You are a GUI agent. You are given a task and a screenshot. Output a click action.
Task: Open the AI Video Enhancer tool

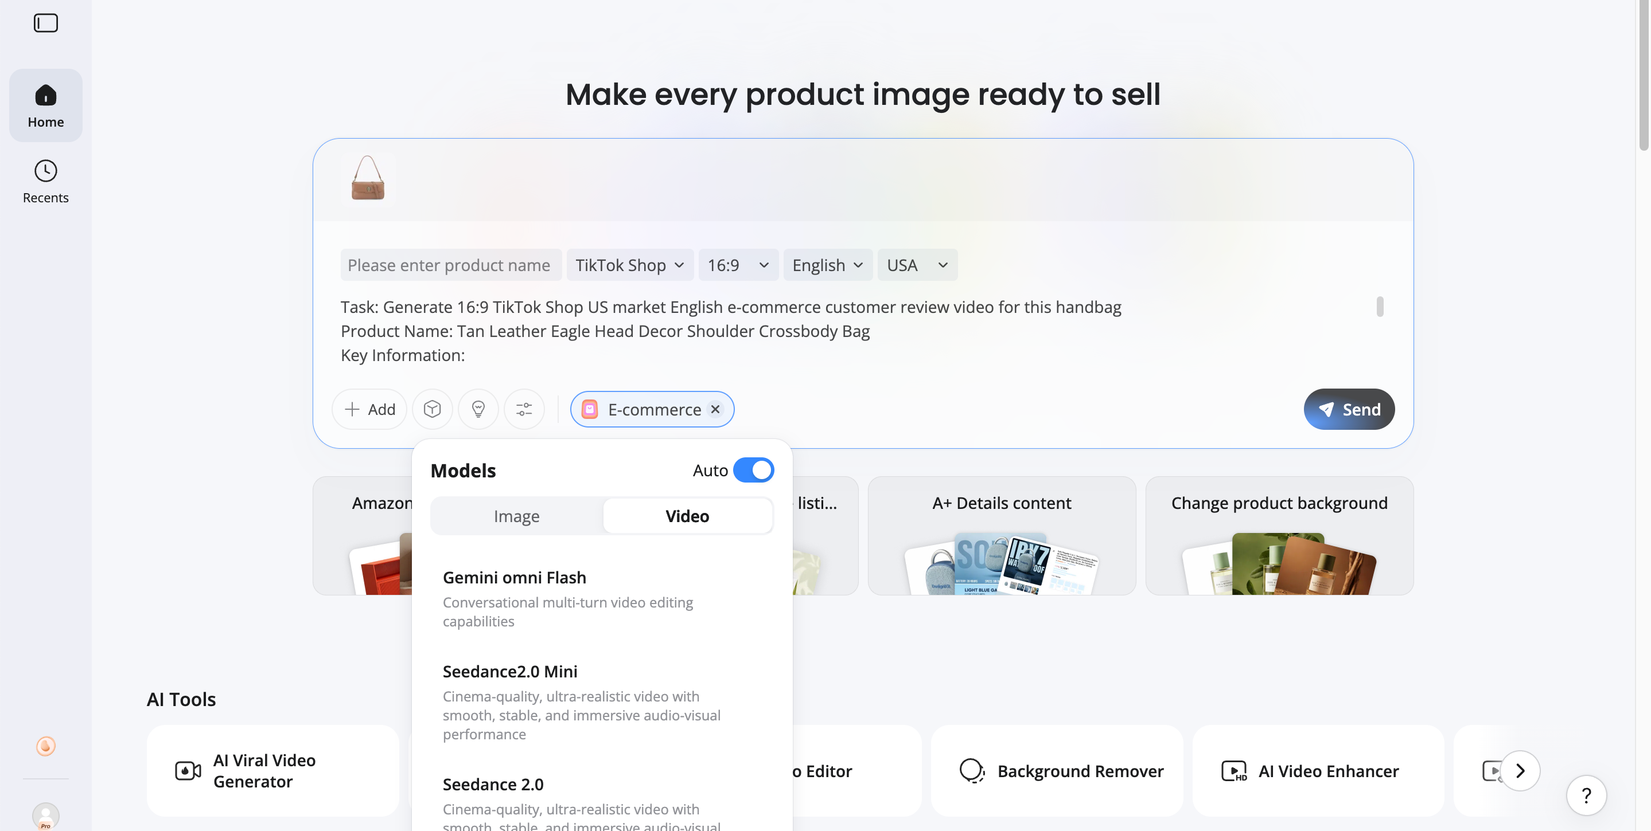1318,771
